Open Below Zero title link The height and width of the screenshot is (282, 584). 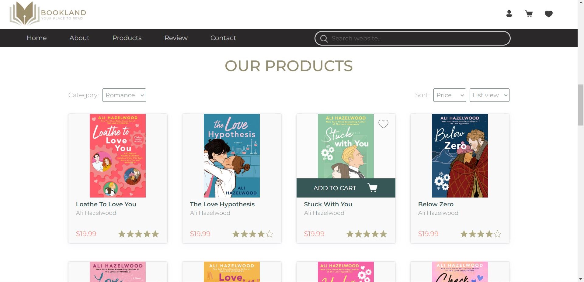436,204
